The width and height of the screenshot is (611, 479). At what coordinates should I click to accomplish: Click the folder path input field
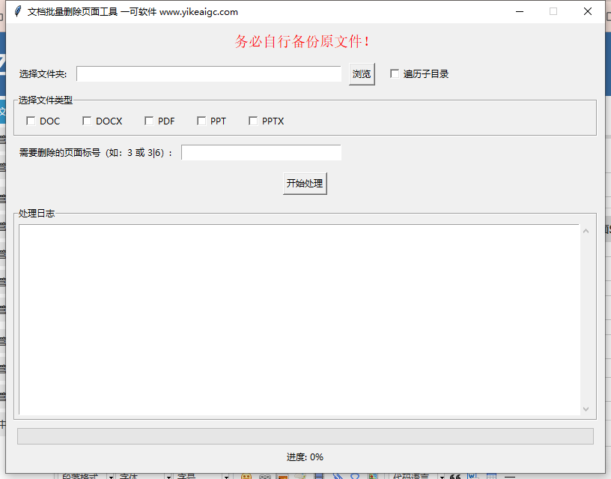(x=209, y=74)
